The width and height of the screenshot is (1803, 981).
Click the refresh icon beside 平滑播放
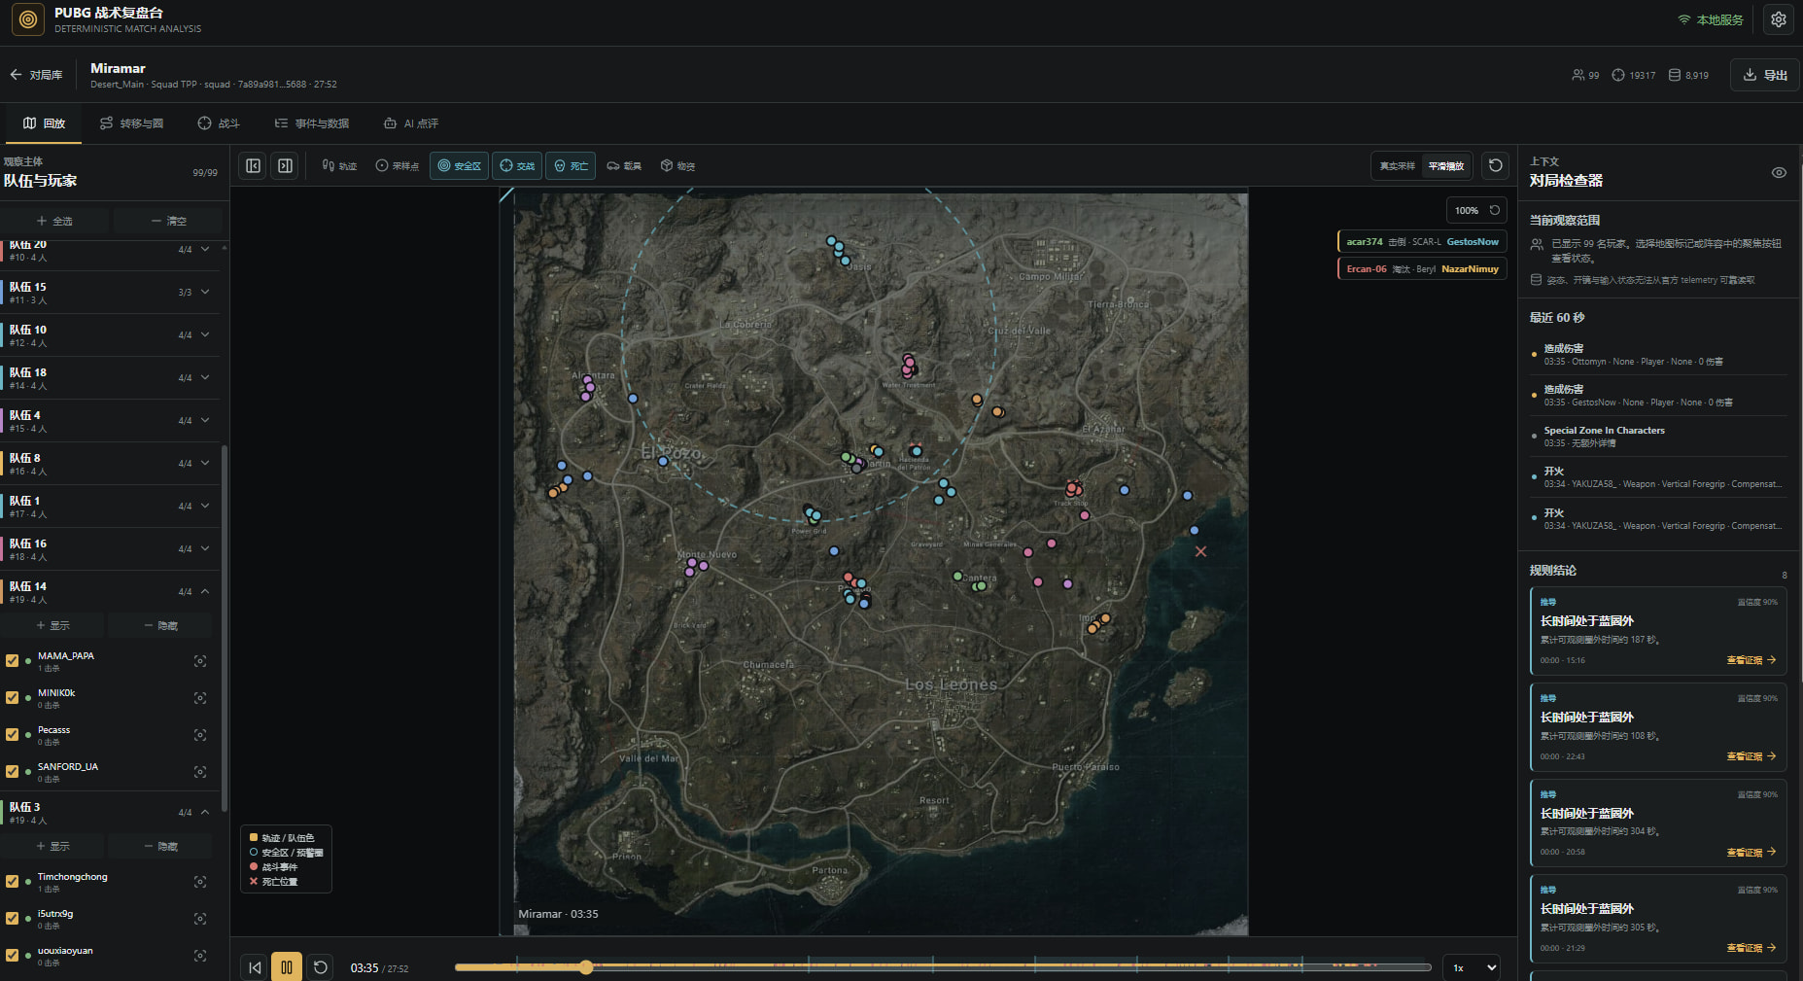pyautogui.click(x=1496, y=165)
